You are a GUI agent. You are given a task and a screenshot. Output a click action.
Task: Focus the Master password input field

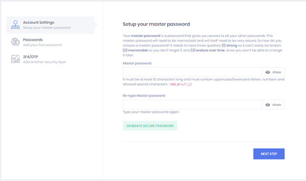point(192,72)
